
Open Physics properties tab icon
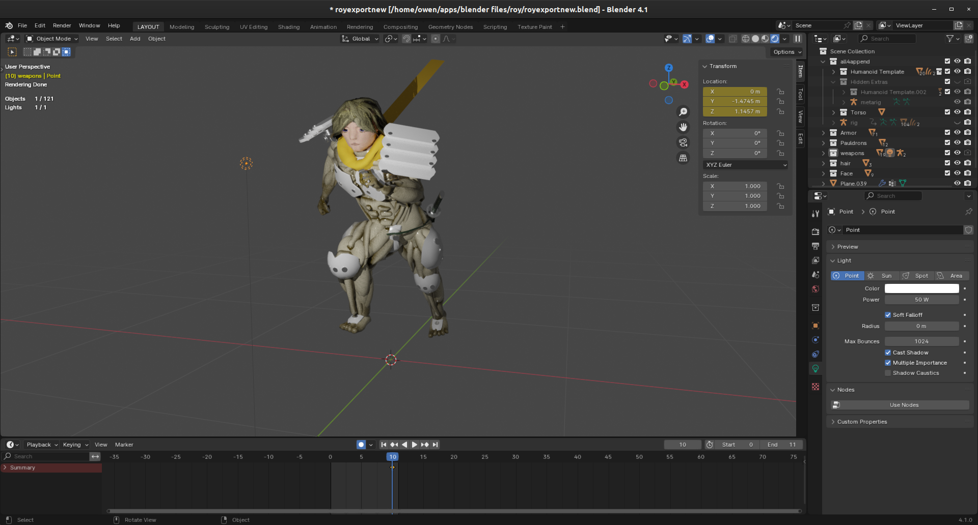(x=816, y=340)
